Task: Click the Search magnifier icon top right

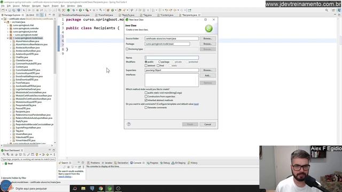Action: point(327,10)
